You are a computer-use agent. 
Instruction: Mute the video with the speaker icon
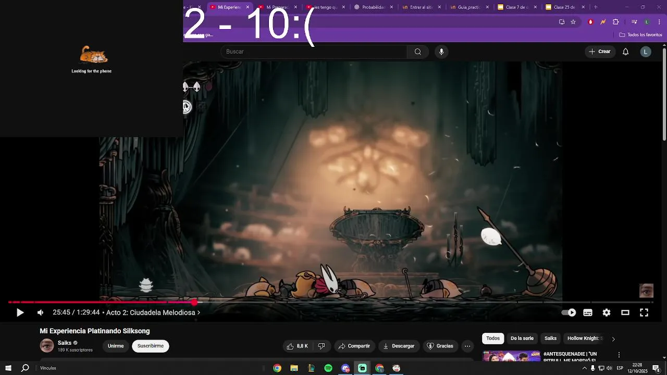[x=40, y=312]
